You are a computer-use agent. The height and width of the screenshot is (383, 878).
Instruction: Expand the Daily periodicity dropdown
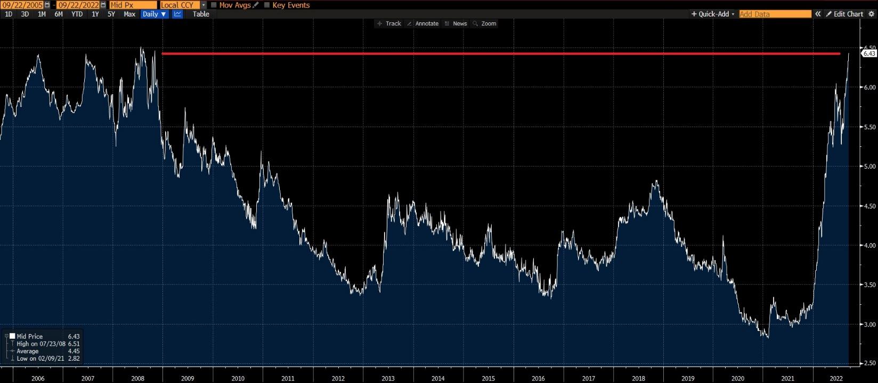pyautogui.click(x=155, y=14)
